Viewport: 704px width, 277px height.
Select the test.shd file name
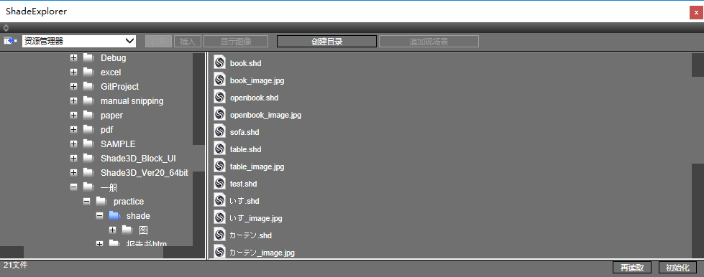pyautogui.click(x=243, y=184)
